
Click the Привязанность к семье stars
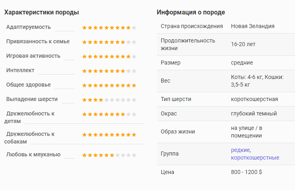point(109,42)
